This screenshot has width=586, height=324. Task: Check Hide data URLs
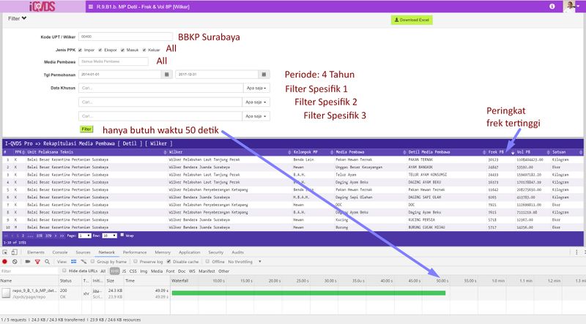point(64,271)
